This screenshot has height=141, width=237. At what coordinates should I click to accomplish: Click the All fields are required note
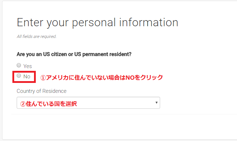pos(36,36)
